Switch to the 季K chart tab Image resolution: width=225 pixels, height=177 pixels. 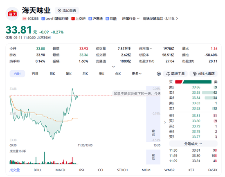coord(101,74)
